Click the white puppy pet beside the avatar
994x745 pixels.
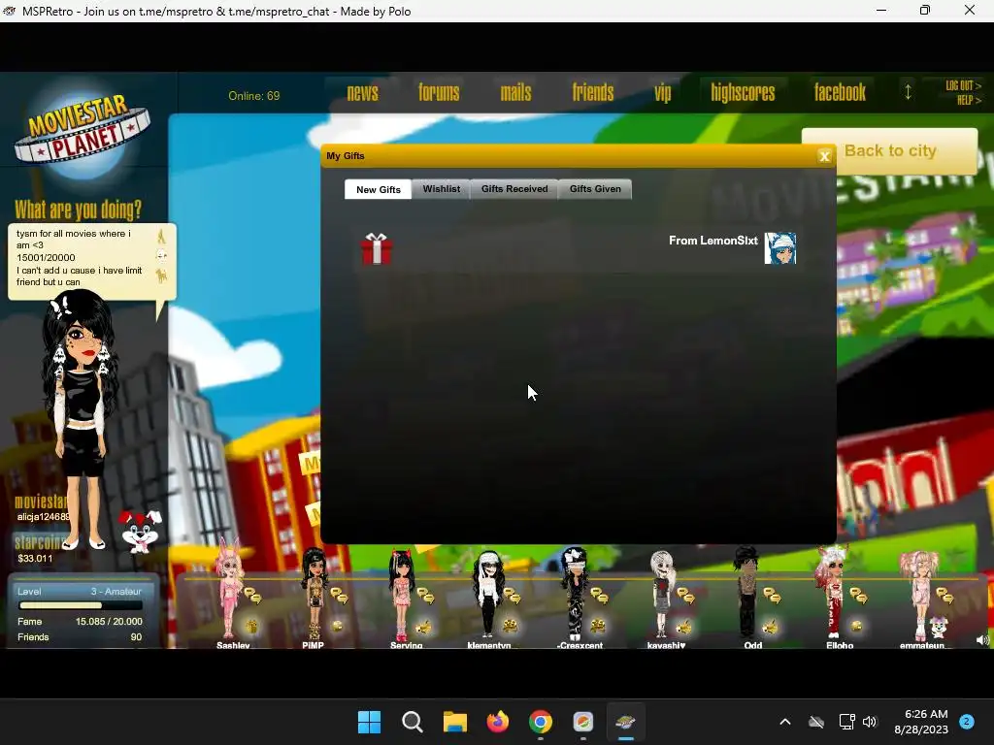pyautogui.click(x=140, y=531)
